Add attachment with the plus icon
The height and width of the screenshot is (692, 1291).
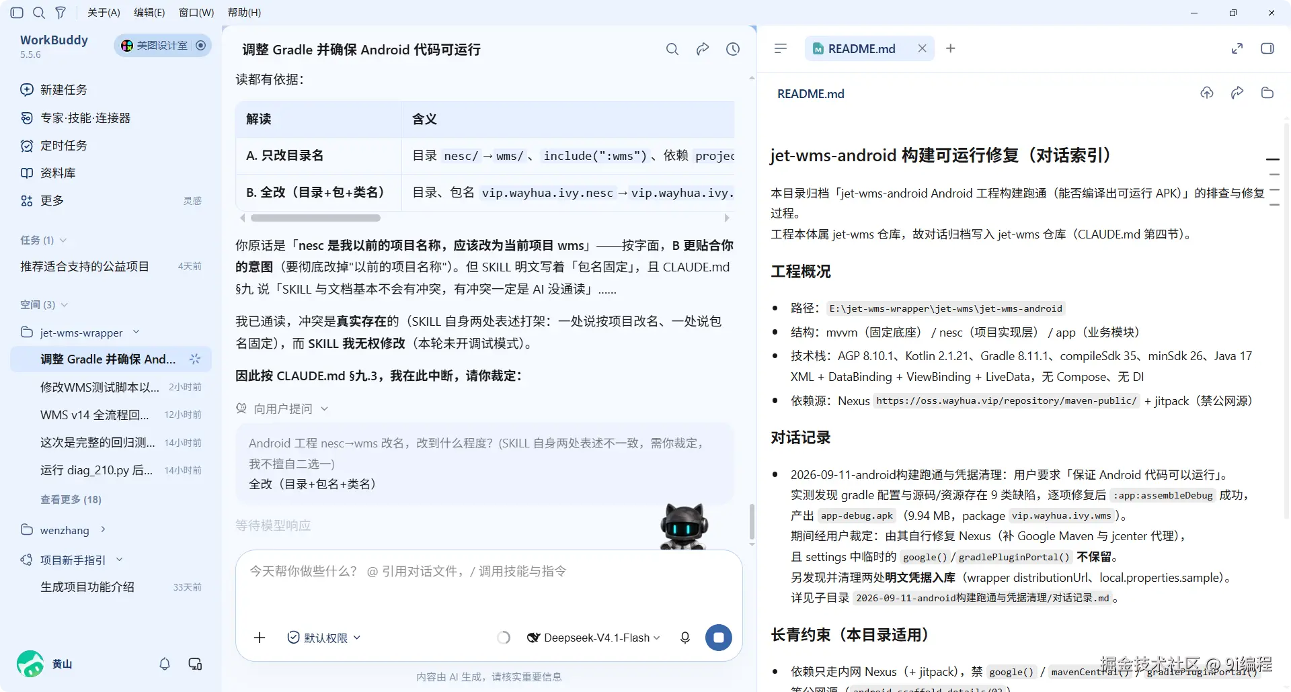click(x=260, y=638)
